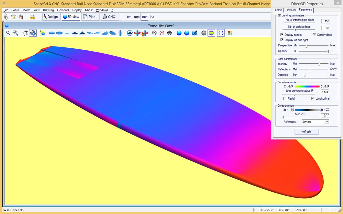343x214 pixels.
Task: Click the striped contour sphere icon
Action: tap(204, 33)
